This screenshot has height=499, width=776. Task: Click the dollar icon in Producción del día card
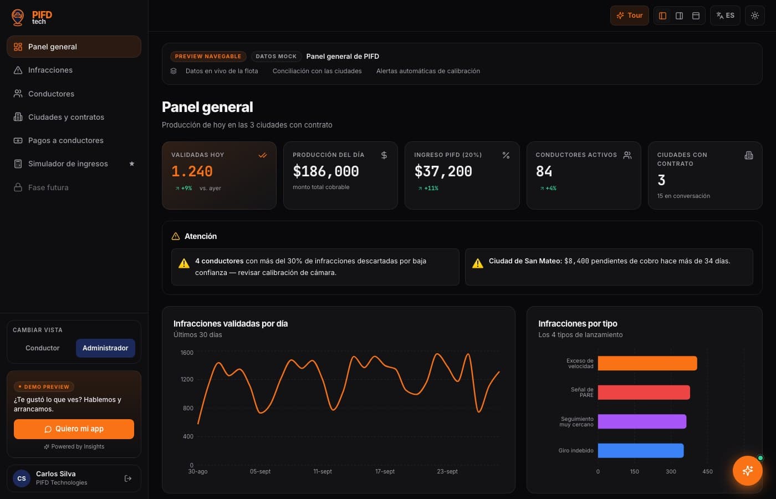[x=384, y=155]
